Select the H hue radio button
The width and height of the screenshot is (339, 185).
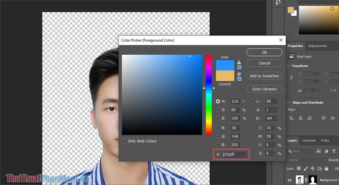[x=218, y=101]
